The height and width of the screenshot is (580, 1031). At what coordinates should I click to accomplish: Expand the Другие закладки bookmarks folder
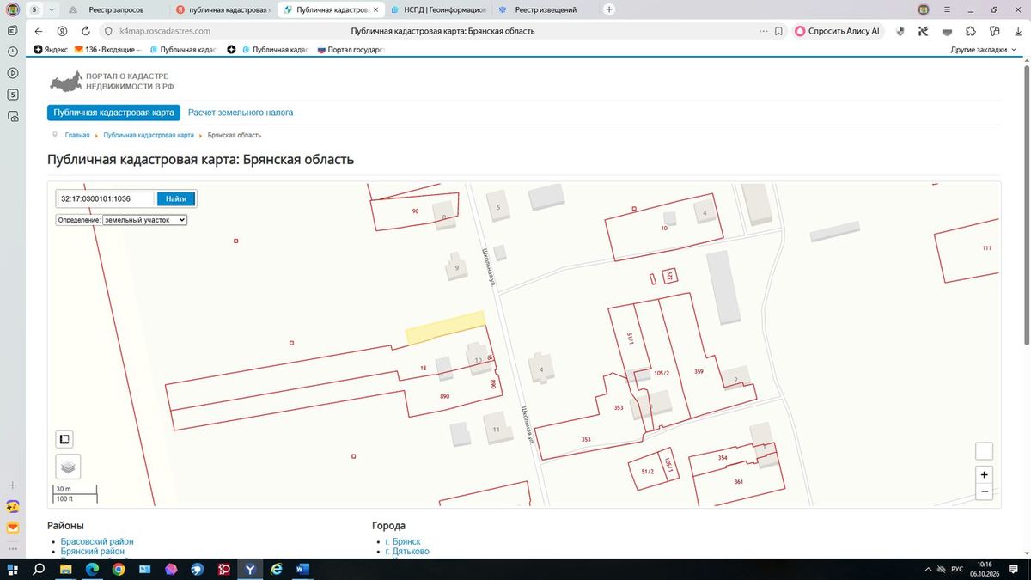(983, 50)
